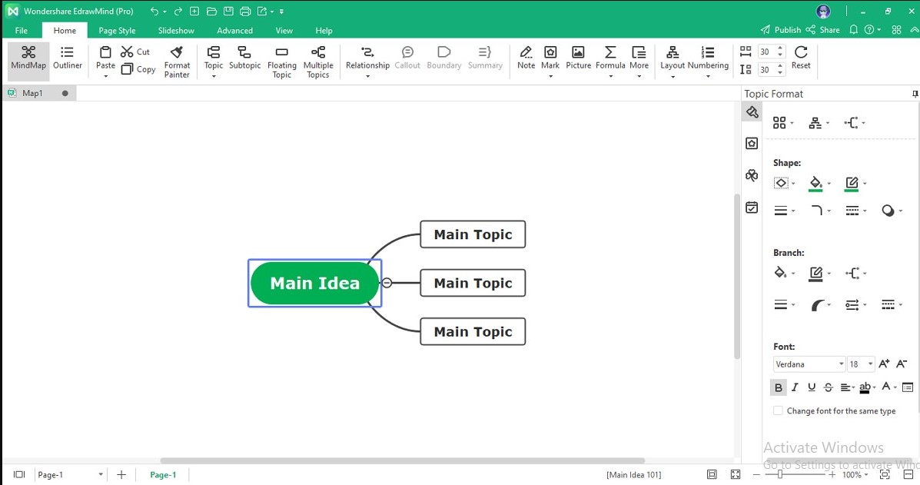Insert a Picture
This screenshot has height=485, width=920.
[x=578, y=58]
